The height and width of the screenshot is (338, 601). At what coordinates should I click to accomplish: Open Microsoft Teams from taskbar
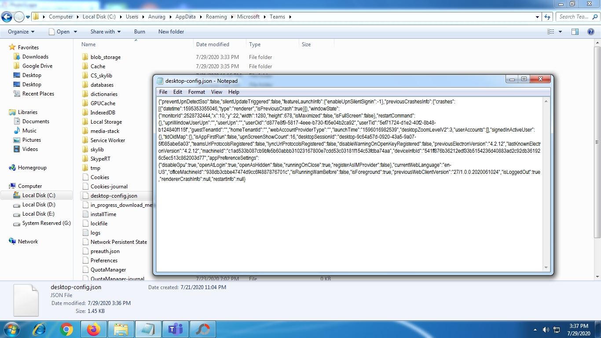point(176,329)
